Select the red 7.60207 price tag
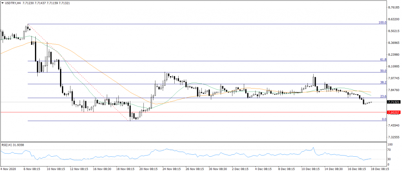Viewport: 402px width, 172px height. (x=394, y=112)
